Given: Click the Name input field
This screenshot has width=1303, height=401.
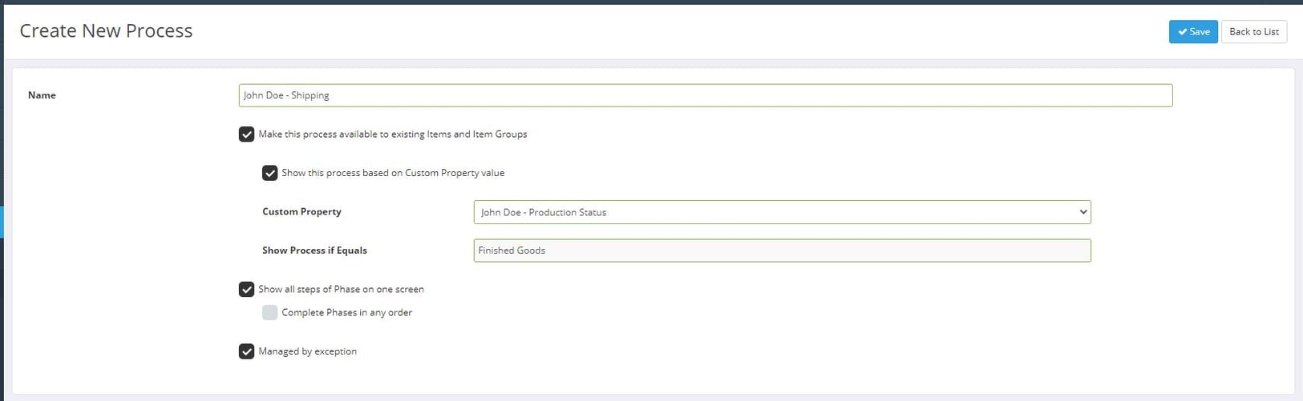Looking at the screenshot, I should (705, 95).
